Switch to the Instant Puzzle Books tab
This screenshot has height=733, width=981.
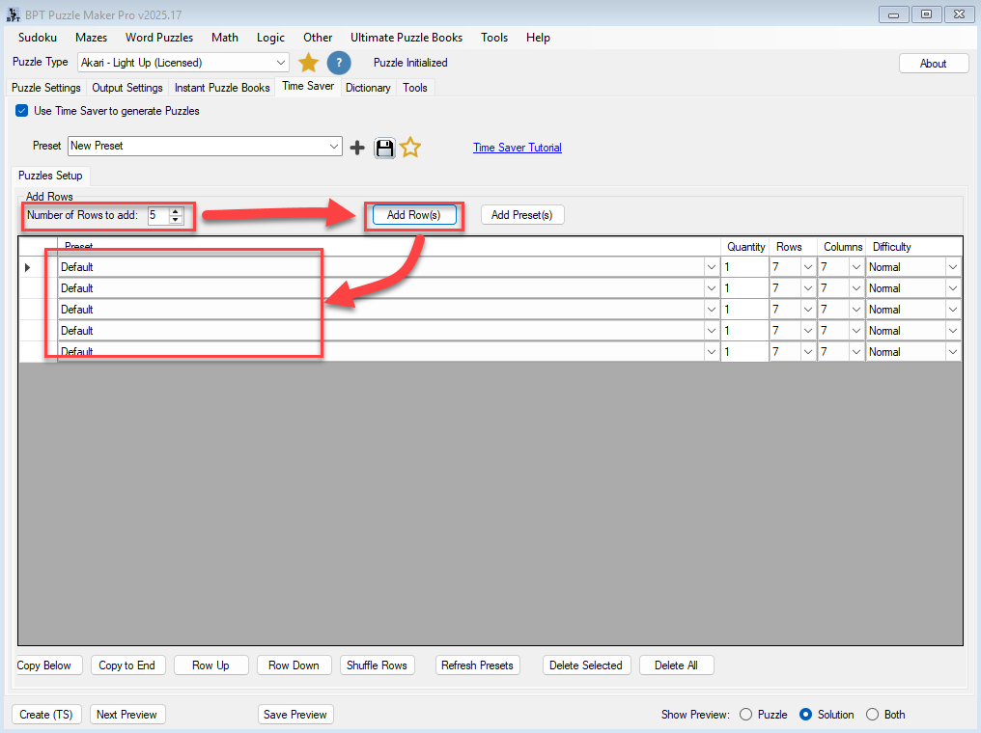pyautogui.click(x=222, y=88)
